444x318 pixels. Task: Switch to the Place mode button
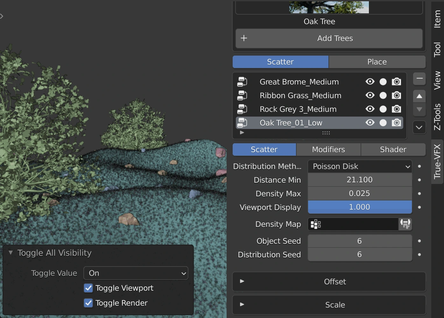[x=377, y=62]
